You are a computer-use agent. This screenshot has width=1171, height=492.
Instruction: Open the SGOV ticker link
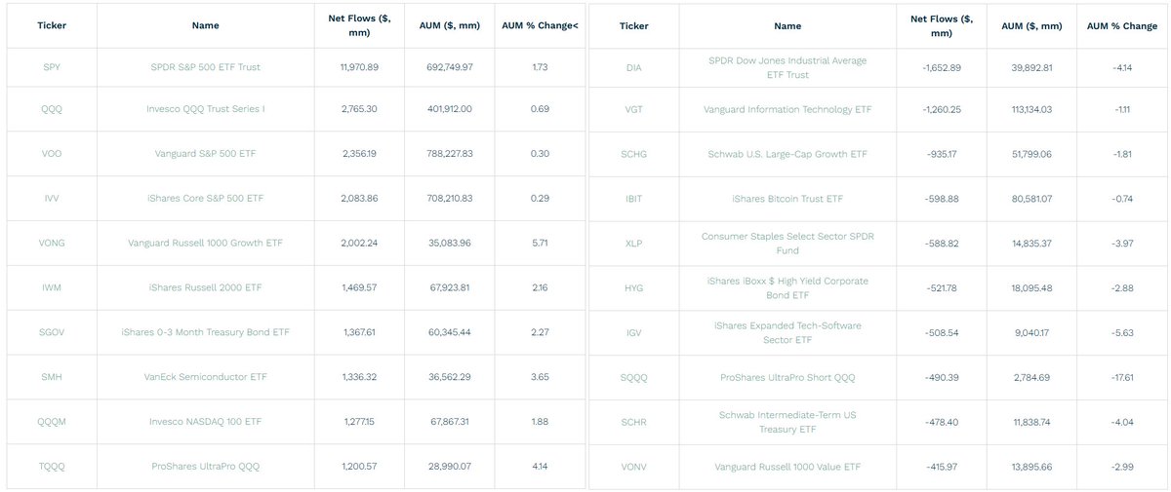52,331
